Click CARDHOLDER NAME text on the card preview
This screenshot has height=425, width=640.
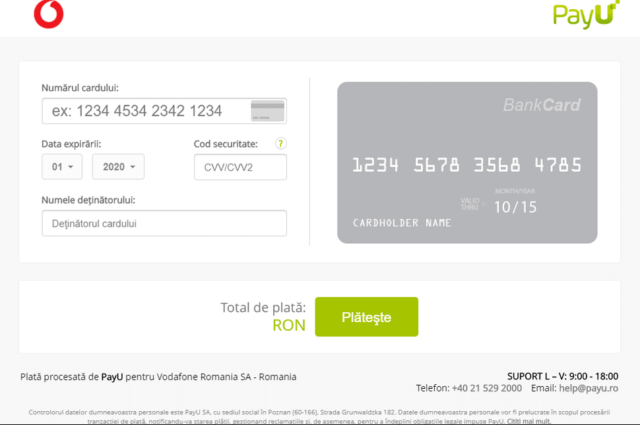[x=402, y=223]
